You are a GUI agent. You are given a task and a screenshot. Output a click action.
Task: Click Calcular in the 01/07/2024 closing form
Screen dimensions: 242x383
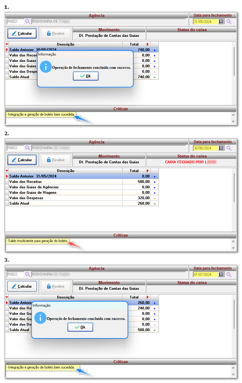point(22,286)
